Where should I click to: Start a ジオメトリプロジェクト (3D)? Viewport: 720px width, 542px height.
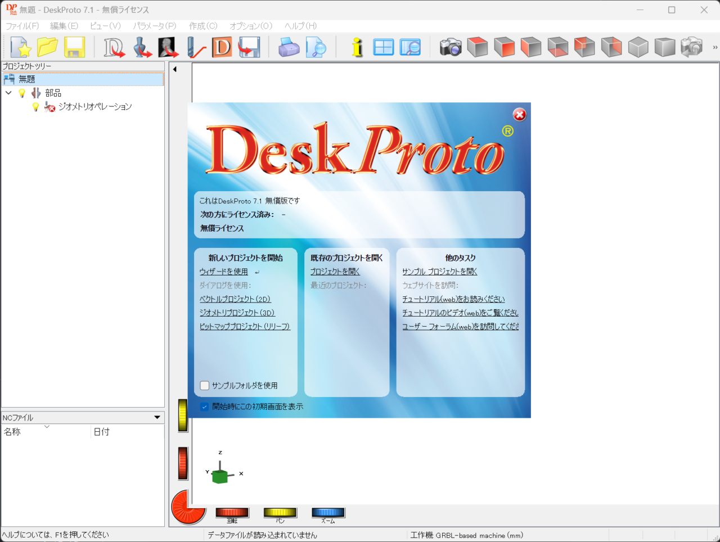tap(237, 313)
